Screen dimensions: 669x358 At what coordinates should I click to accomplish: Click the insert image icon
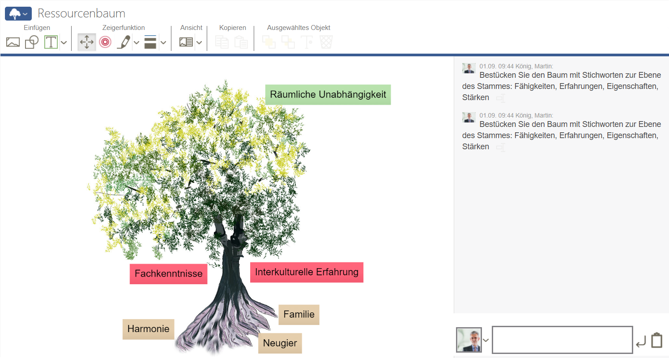coord(13,42)
